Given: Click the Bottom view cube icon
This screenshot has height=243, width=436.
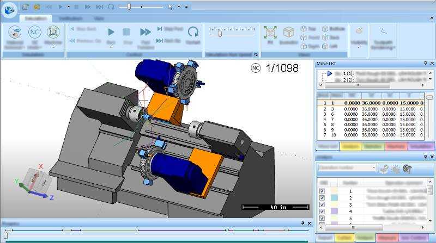Looking at the screenshot, I should (325, 28).
